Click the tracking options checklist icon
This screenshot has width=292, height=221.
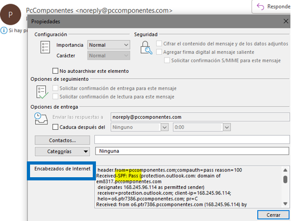[42, 92]
